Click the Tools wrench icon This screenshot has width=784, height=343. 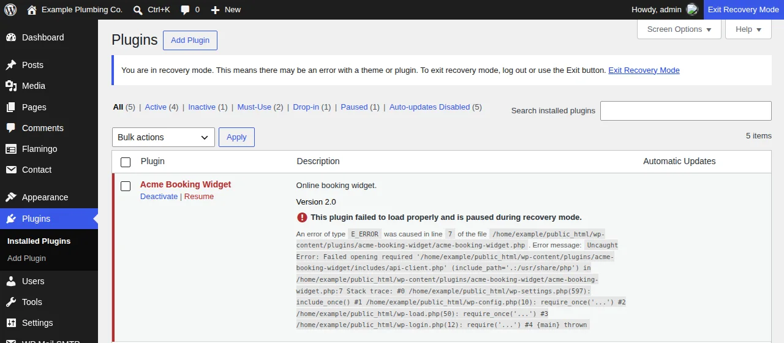[11, 302]
